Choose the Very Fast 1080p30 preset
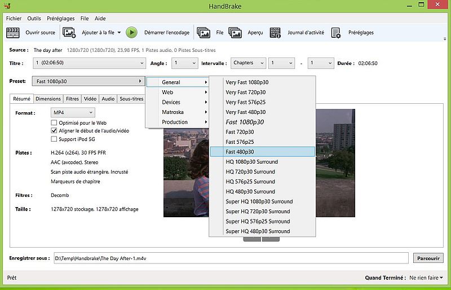This screenshot has width=451, height=290. tap(262, 82)
